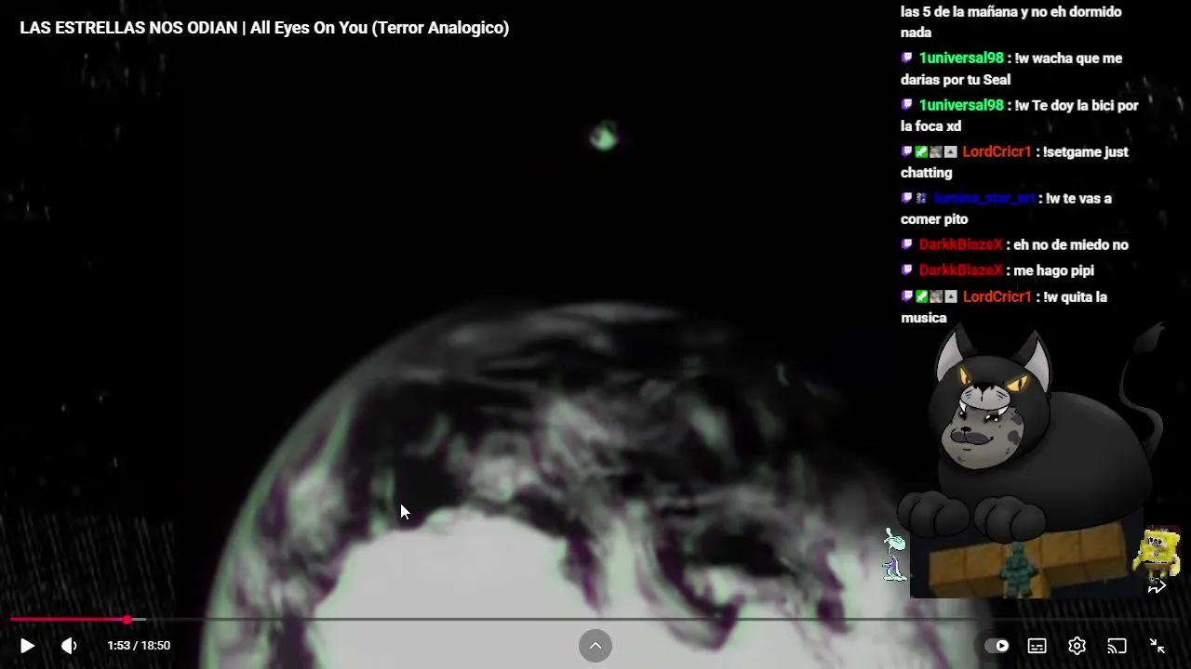Turn on subtitles/closed captions
Image resolution: width=1191 pixels, height=669 pixels.
click(1037, 646)
